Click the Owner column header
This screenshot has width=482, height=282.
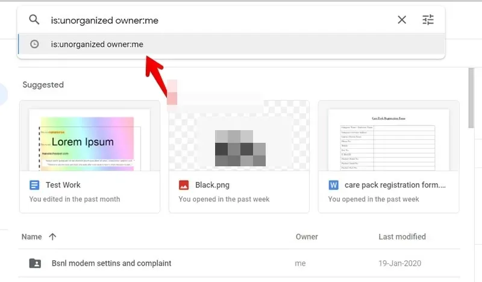(x=307, y=237)
